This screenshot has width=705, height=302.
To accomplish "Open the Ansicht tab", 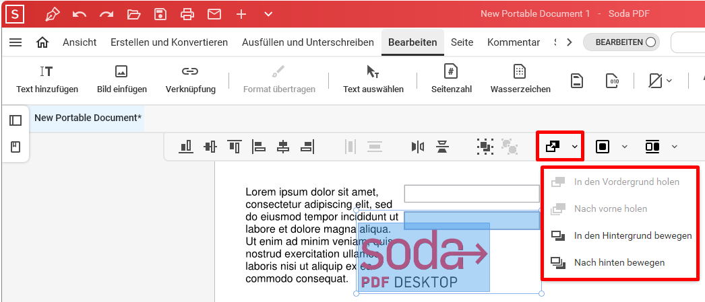I will tap(80, 42).
